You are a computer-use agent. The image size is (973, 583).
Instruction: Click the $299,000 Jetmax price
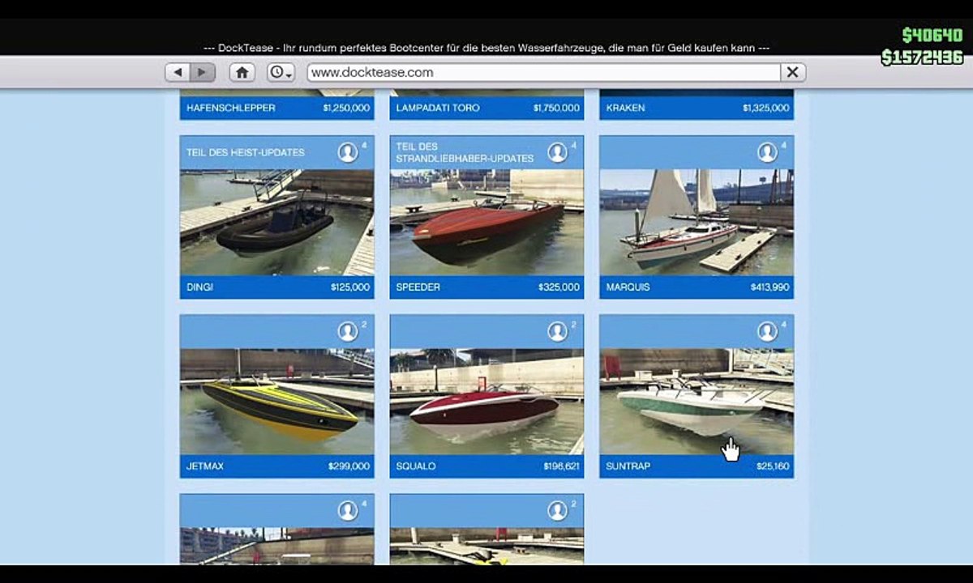coord(349,466)
